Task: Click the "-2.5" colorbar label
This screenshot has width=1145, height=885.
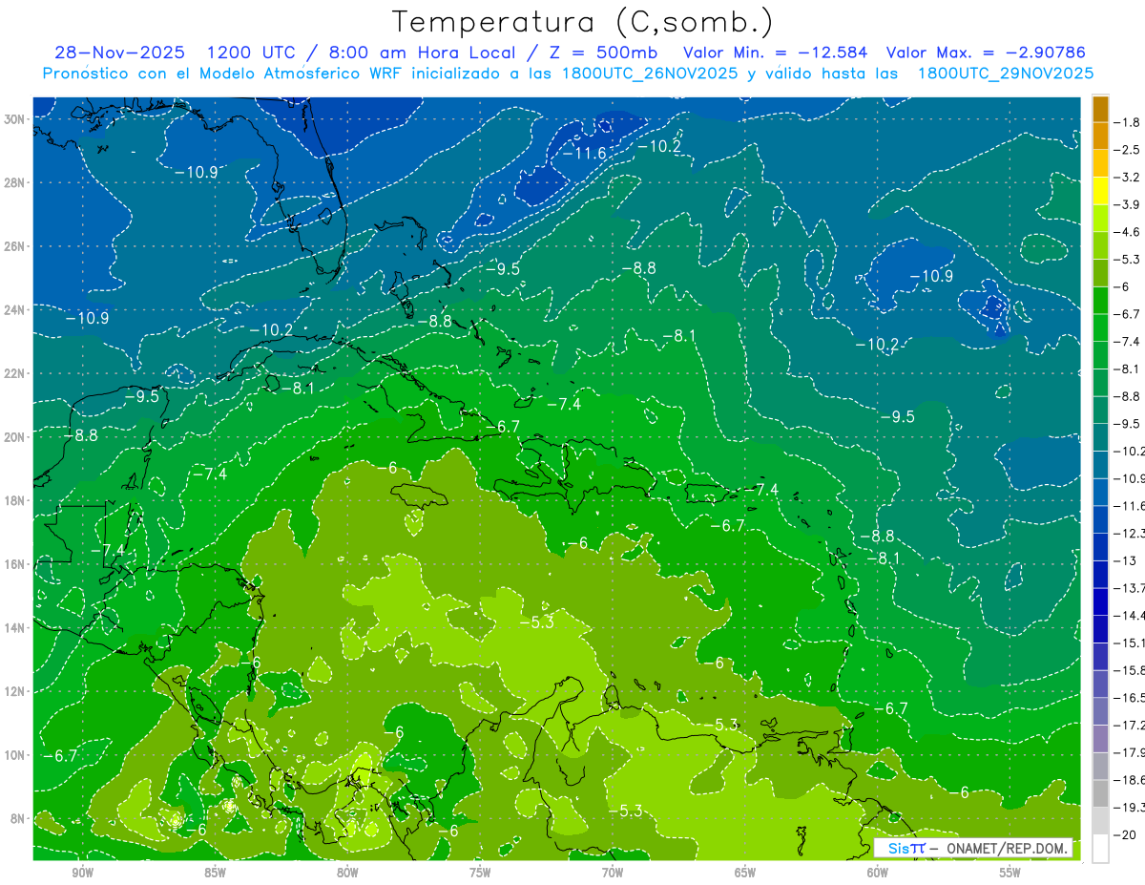Action: pyautogui.click(x=1127, y=150)
